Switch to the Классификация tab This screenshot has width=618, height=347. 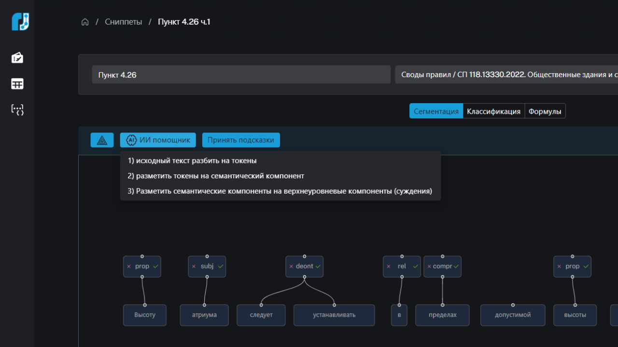(x=493, y=111)
